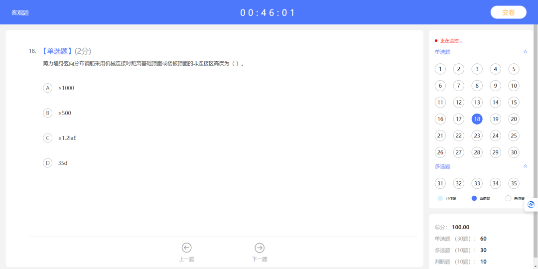Jump to multiple-choice question 34
The height and width of the screenshot is (269, 538).
[x=495, y=183]
